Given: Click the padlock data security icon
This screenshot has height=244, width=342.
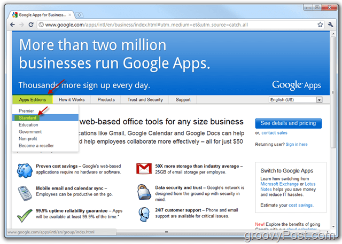Looking at the screenshot, I should (144, 192).
